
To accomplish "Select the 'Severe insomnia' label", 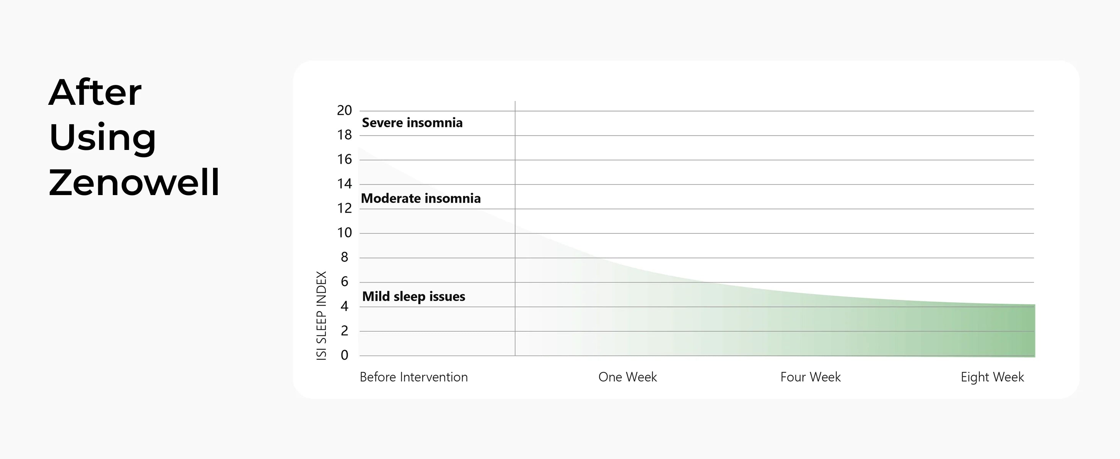I will (412, 122).
